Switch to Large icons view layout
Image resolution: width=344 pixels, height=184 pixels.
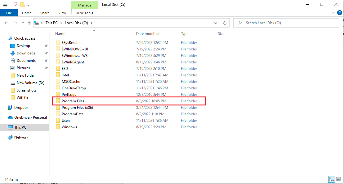point(338,179)
